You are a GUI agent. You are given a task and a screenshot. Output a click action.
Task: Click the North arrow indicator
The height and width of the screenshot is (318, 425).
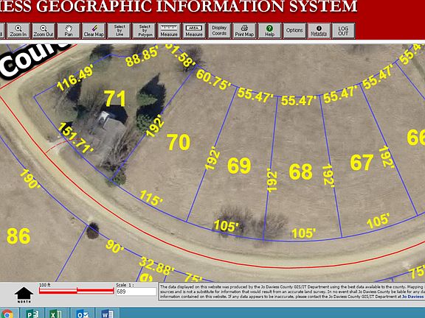24,294
